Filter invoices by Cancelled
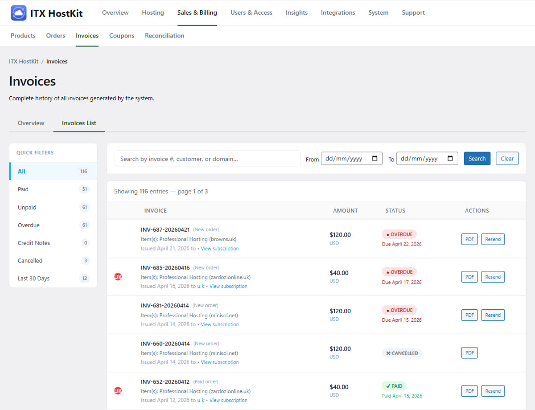Image resolution: width=535 pixels, height=410 pixels. pos(53,261)
